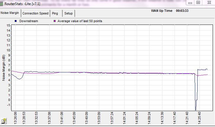Screen dimensions: 215x127
Task: Click the 13:41:08 time axis label
Action: 62,118
